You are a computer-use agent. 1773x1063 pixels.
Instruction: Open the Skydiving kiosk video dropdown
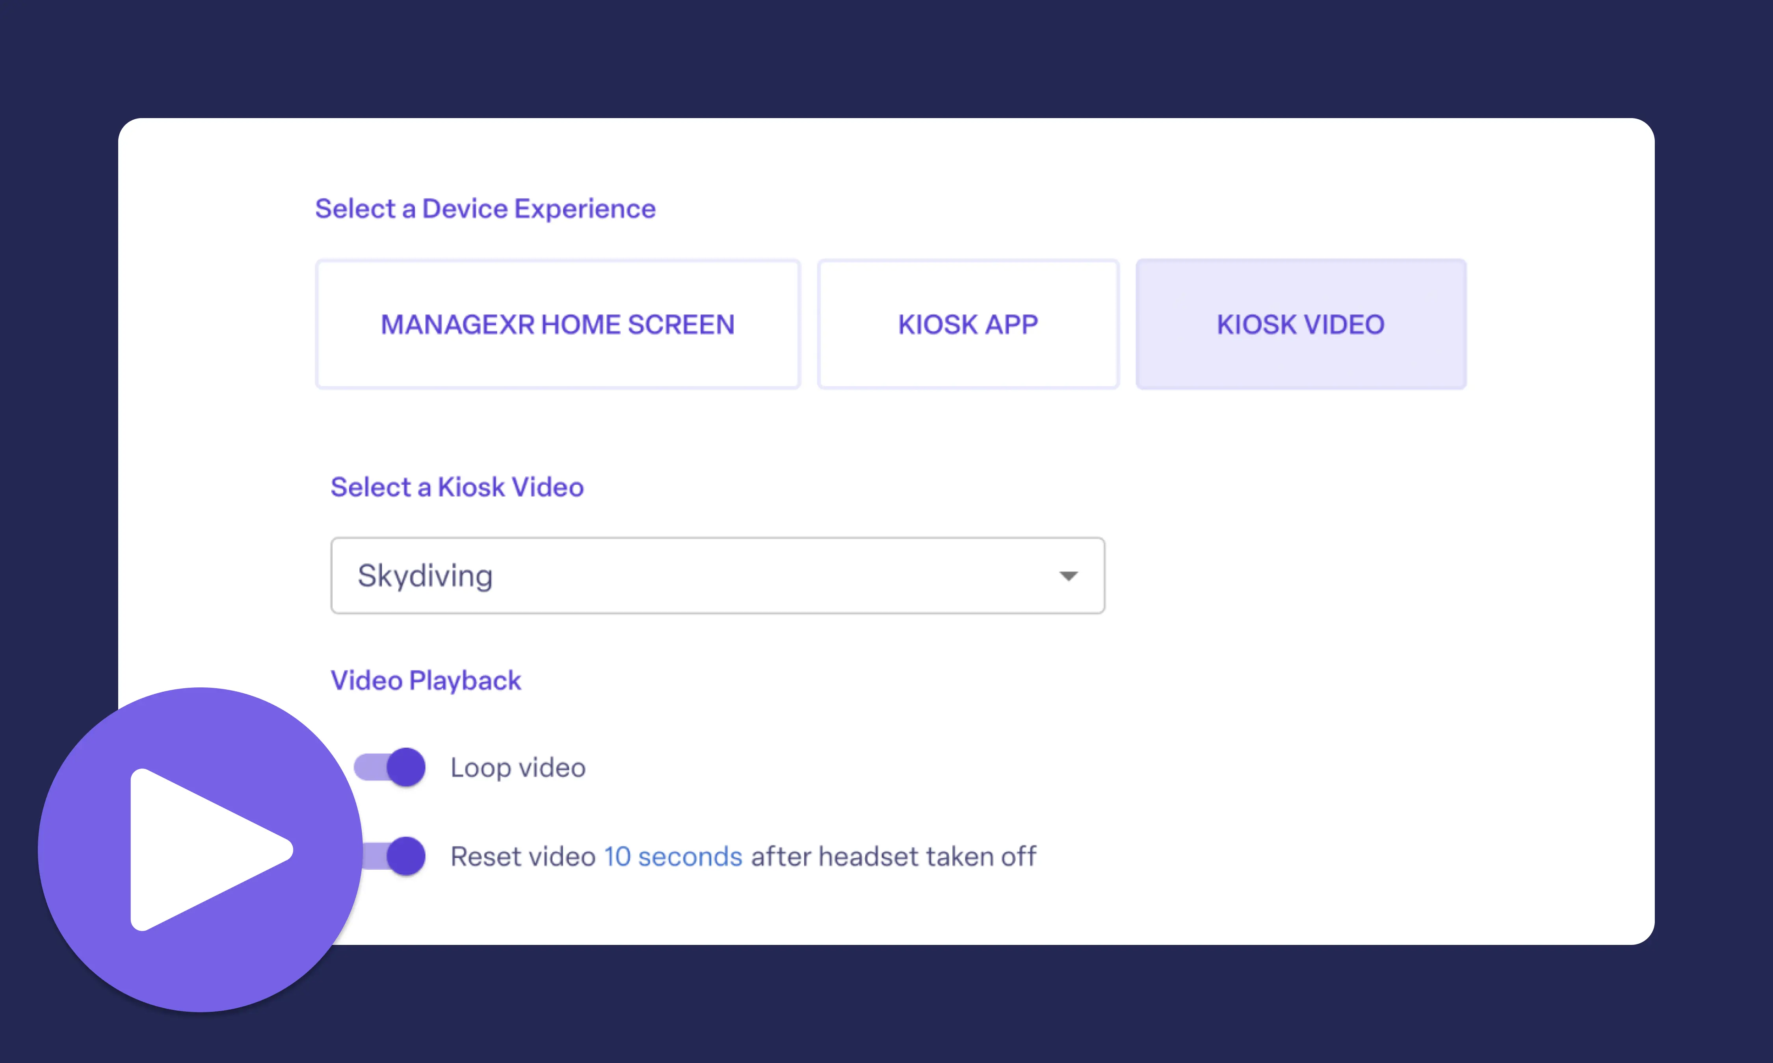tap(717, 576)
